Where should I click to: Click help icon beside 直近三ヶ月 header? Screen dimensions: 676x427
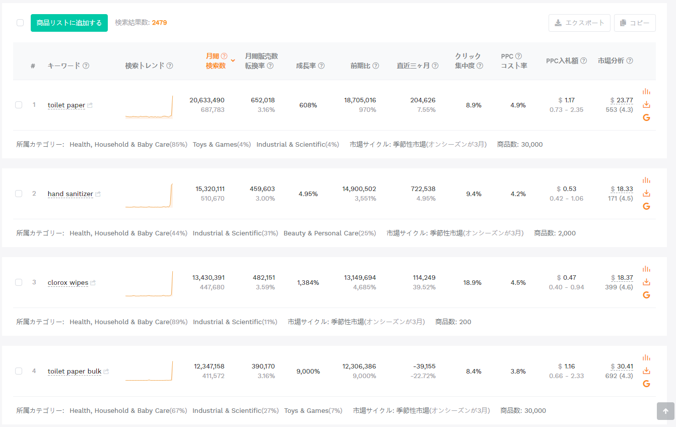[x=435, y=66]
